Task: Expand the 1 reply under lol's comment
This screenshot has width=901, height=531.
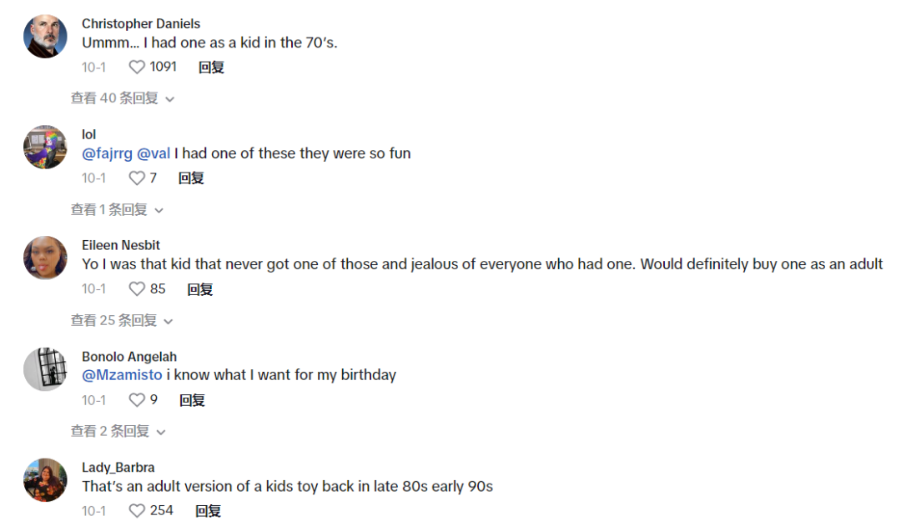Action: click(118, 209)
